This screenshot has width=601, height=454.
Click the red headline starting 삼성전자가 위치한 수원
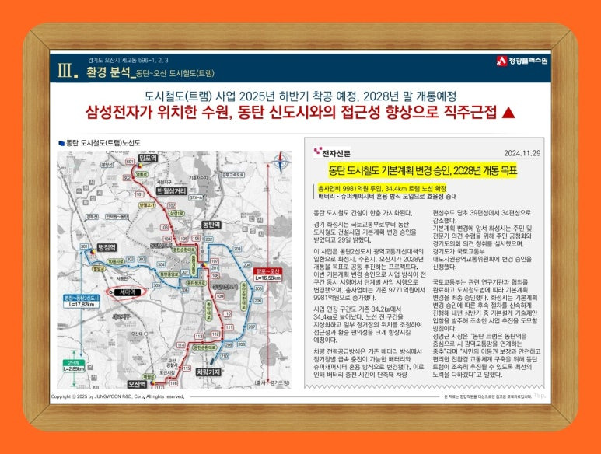(x=291, y=112)
